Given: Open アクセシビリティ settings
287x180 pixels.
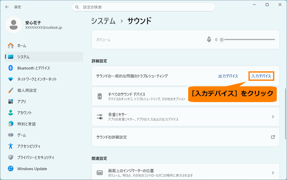Looking at the screenshot, I should tap(44, 146).
